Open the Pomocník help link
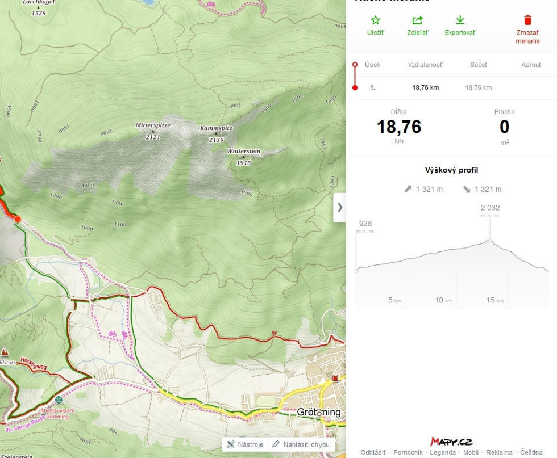This screenshot has width=557, height=458. pos(408,452)
